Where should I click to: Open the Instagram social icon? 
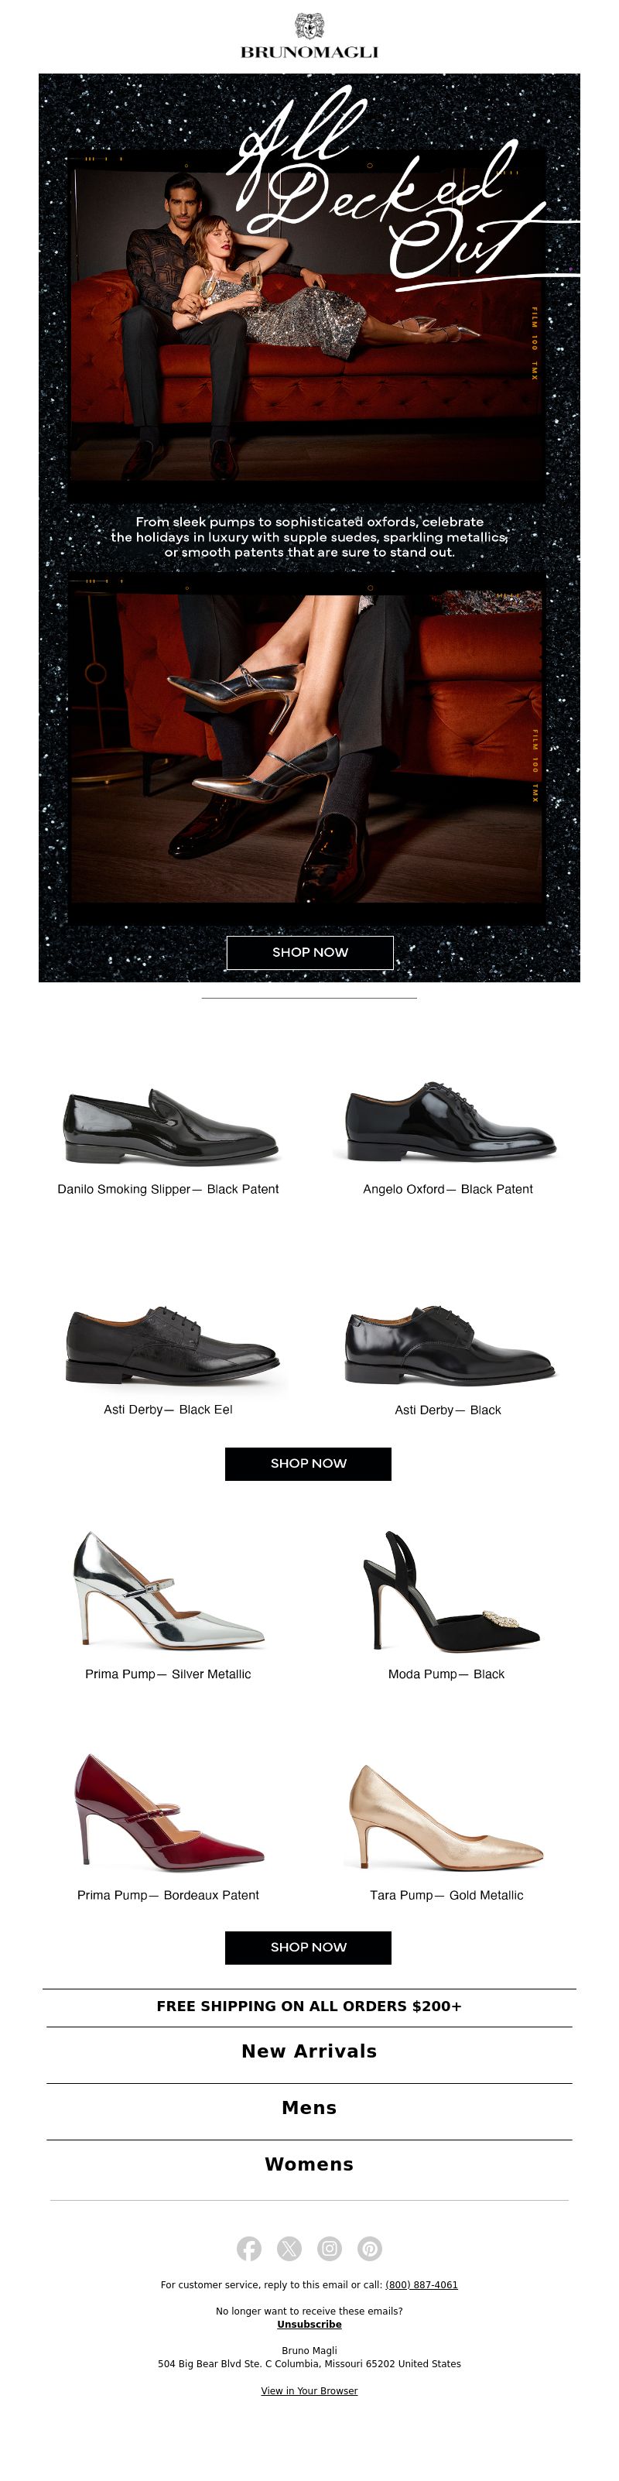click(x=330, y=2248)
